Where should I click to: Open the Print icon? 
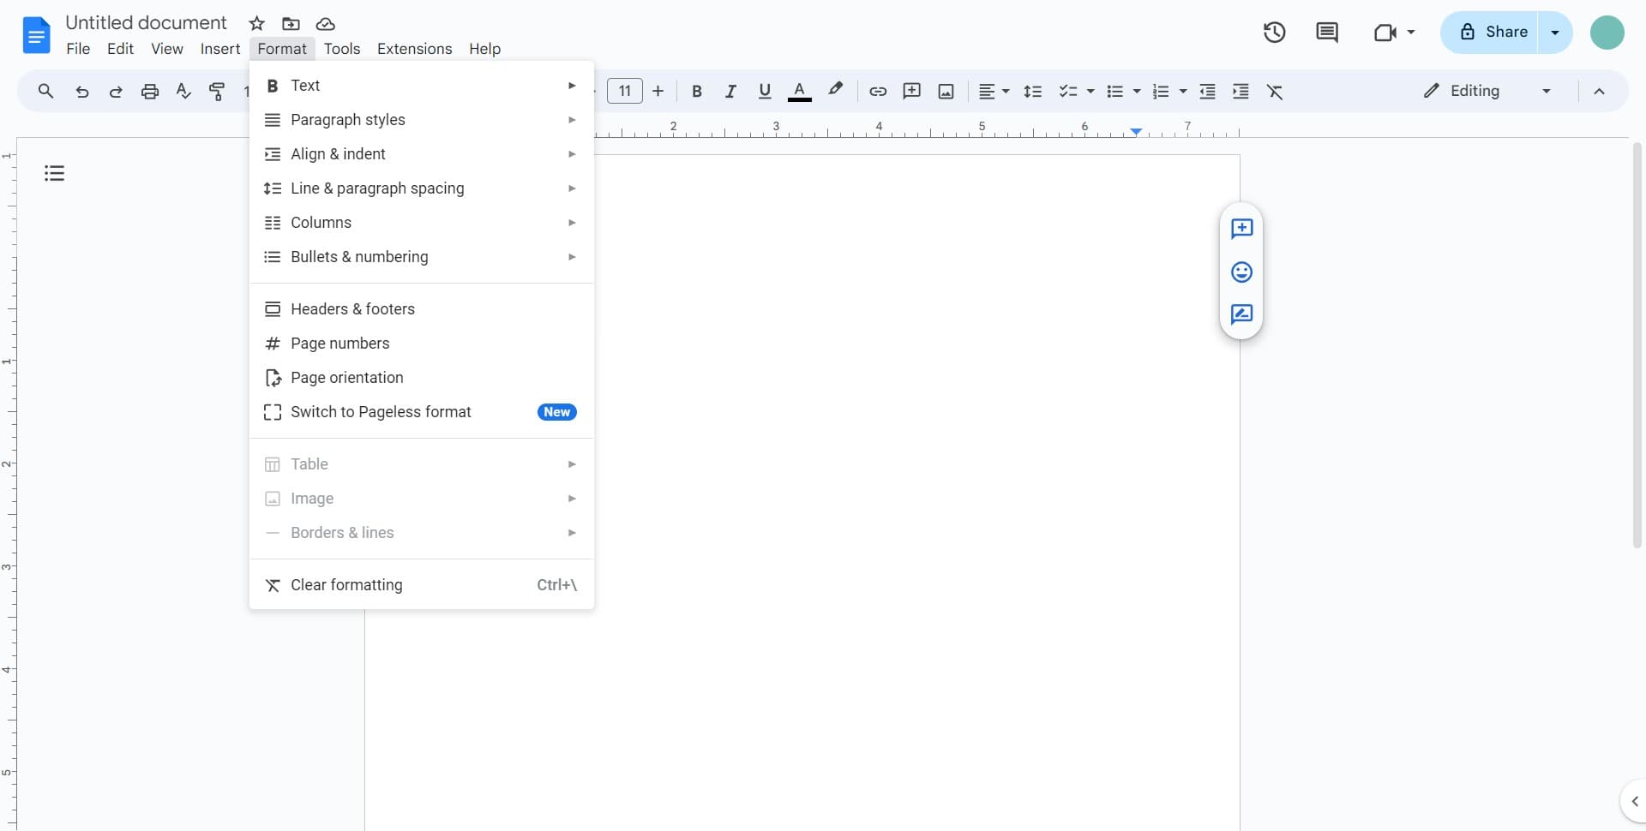(x=150, y=91)
